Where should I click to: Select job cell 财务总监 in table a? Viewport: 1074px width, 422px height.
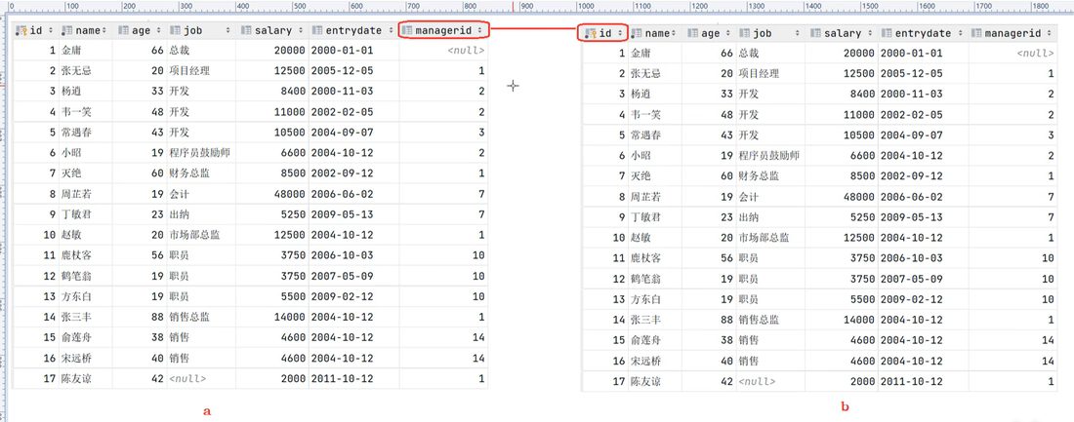[x=201, y=173]
